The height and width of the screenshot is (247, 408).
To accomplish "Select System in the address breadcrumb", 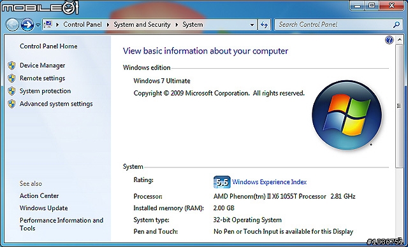I will 193,24.
